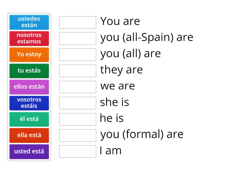Select the 'tu estás' green tile
This screenshot has height=174, width=232.
[x=29, y=71]
